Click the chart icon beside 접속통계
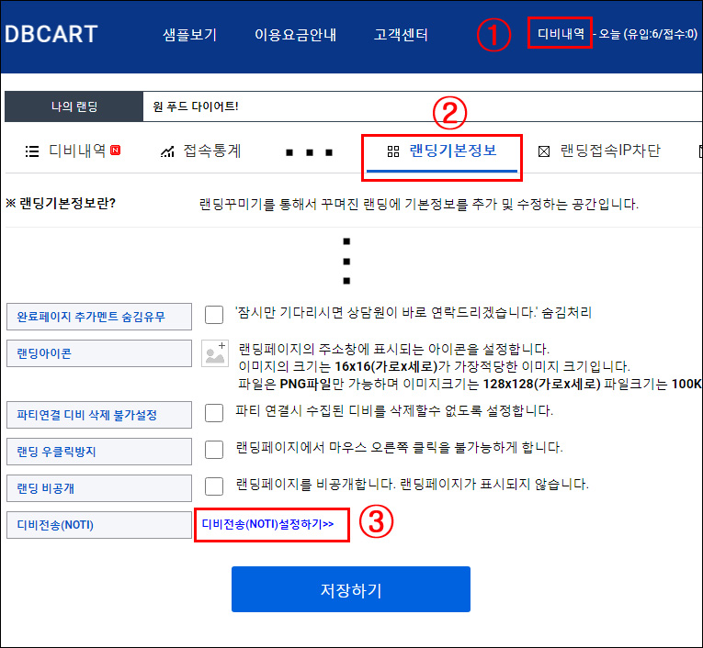Screen dimensions: 703x648 167,151
